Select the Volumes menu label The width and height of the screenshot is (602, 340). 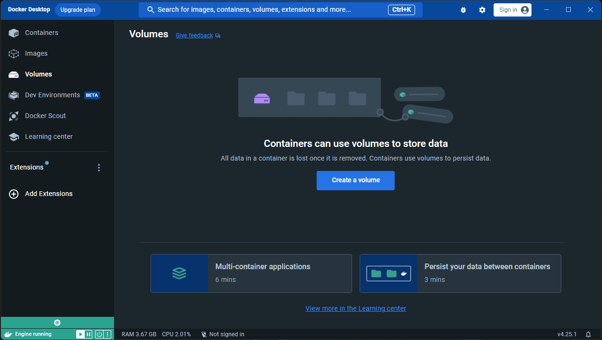pos(38,74)
